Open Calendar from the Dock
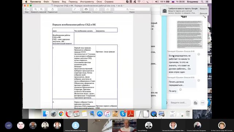 76,114
